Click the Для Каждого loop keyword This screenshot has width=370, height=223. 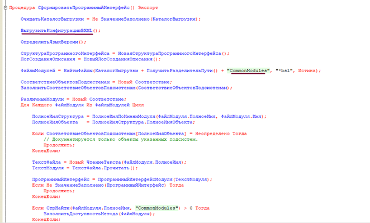(x=36, y=105)
